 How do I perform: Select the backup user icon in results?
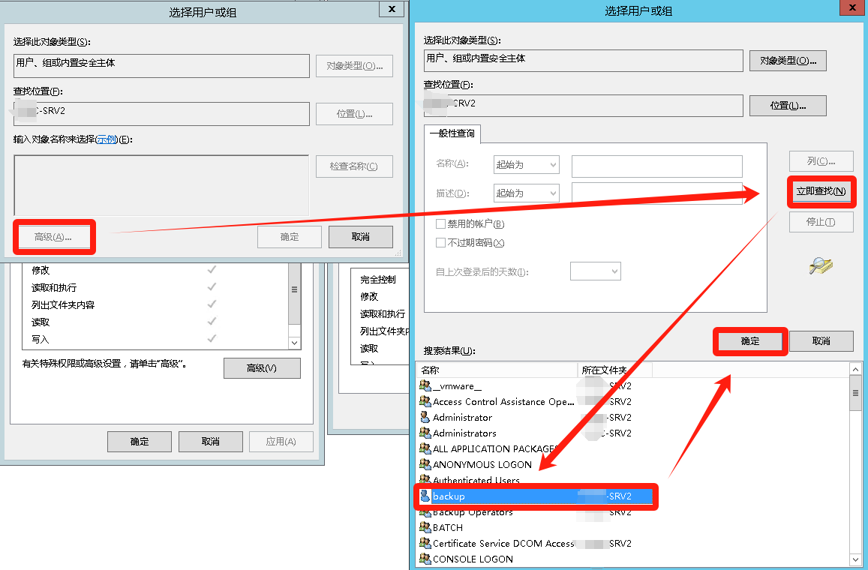425,496
